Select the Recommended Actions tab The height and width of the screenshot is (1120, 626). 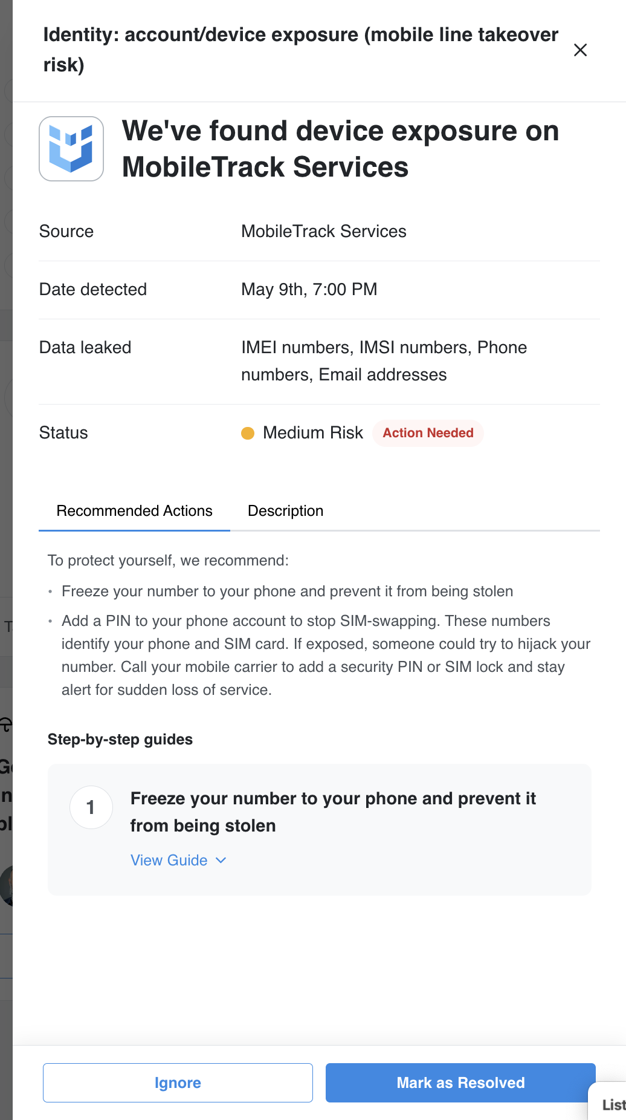click(x=134, y=511)
